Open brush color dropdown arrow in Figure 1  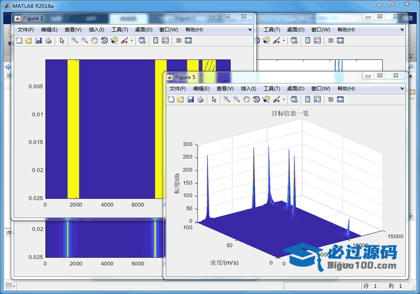tap(132, 41)
